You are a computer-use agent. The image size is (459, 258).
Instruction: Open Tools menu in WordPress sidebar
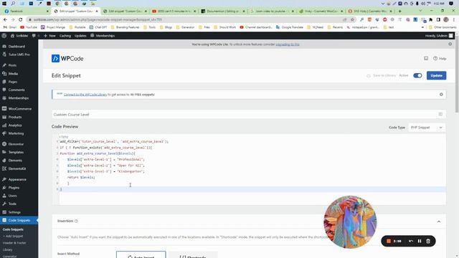(x=12, y=204)
